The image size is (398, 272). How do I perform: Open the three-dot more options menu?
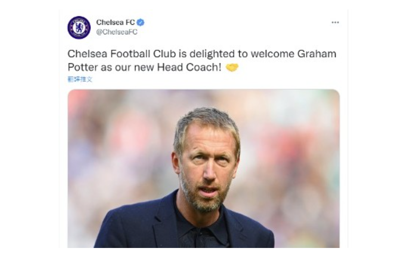pos(335,22)
